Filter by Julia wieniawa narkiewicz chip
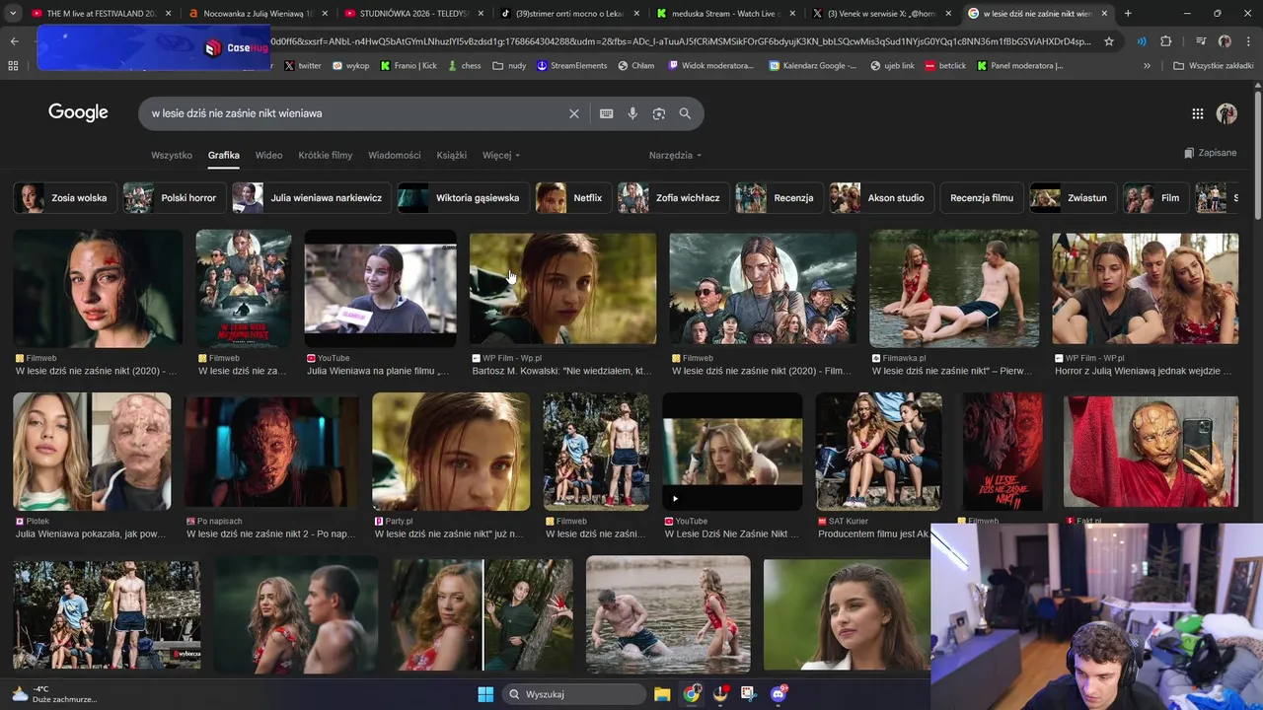Image resolution: width=1263 pixels, height=710 pixels. [x=312, y=198]
